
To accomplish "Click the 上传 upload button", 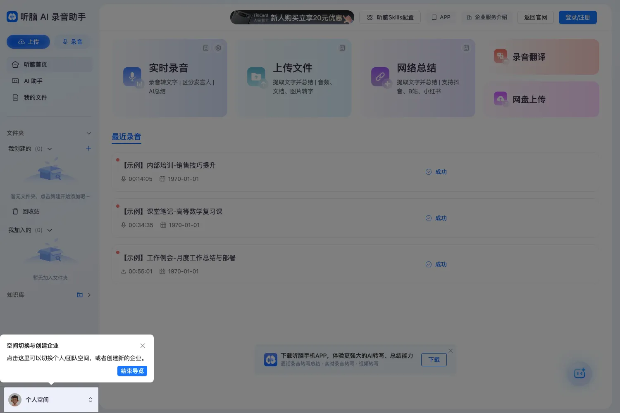I will click(x=28, y=42).
